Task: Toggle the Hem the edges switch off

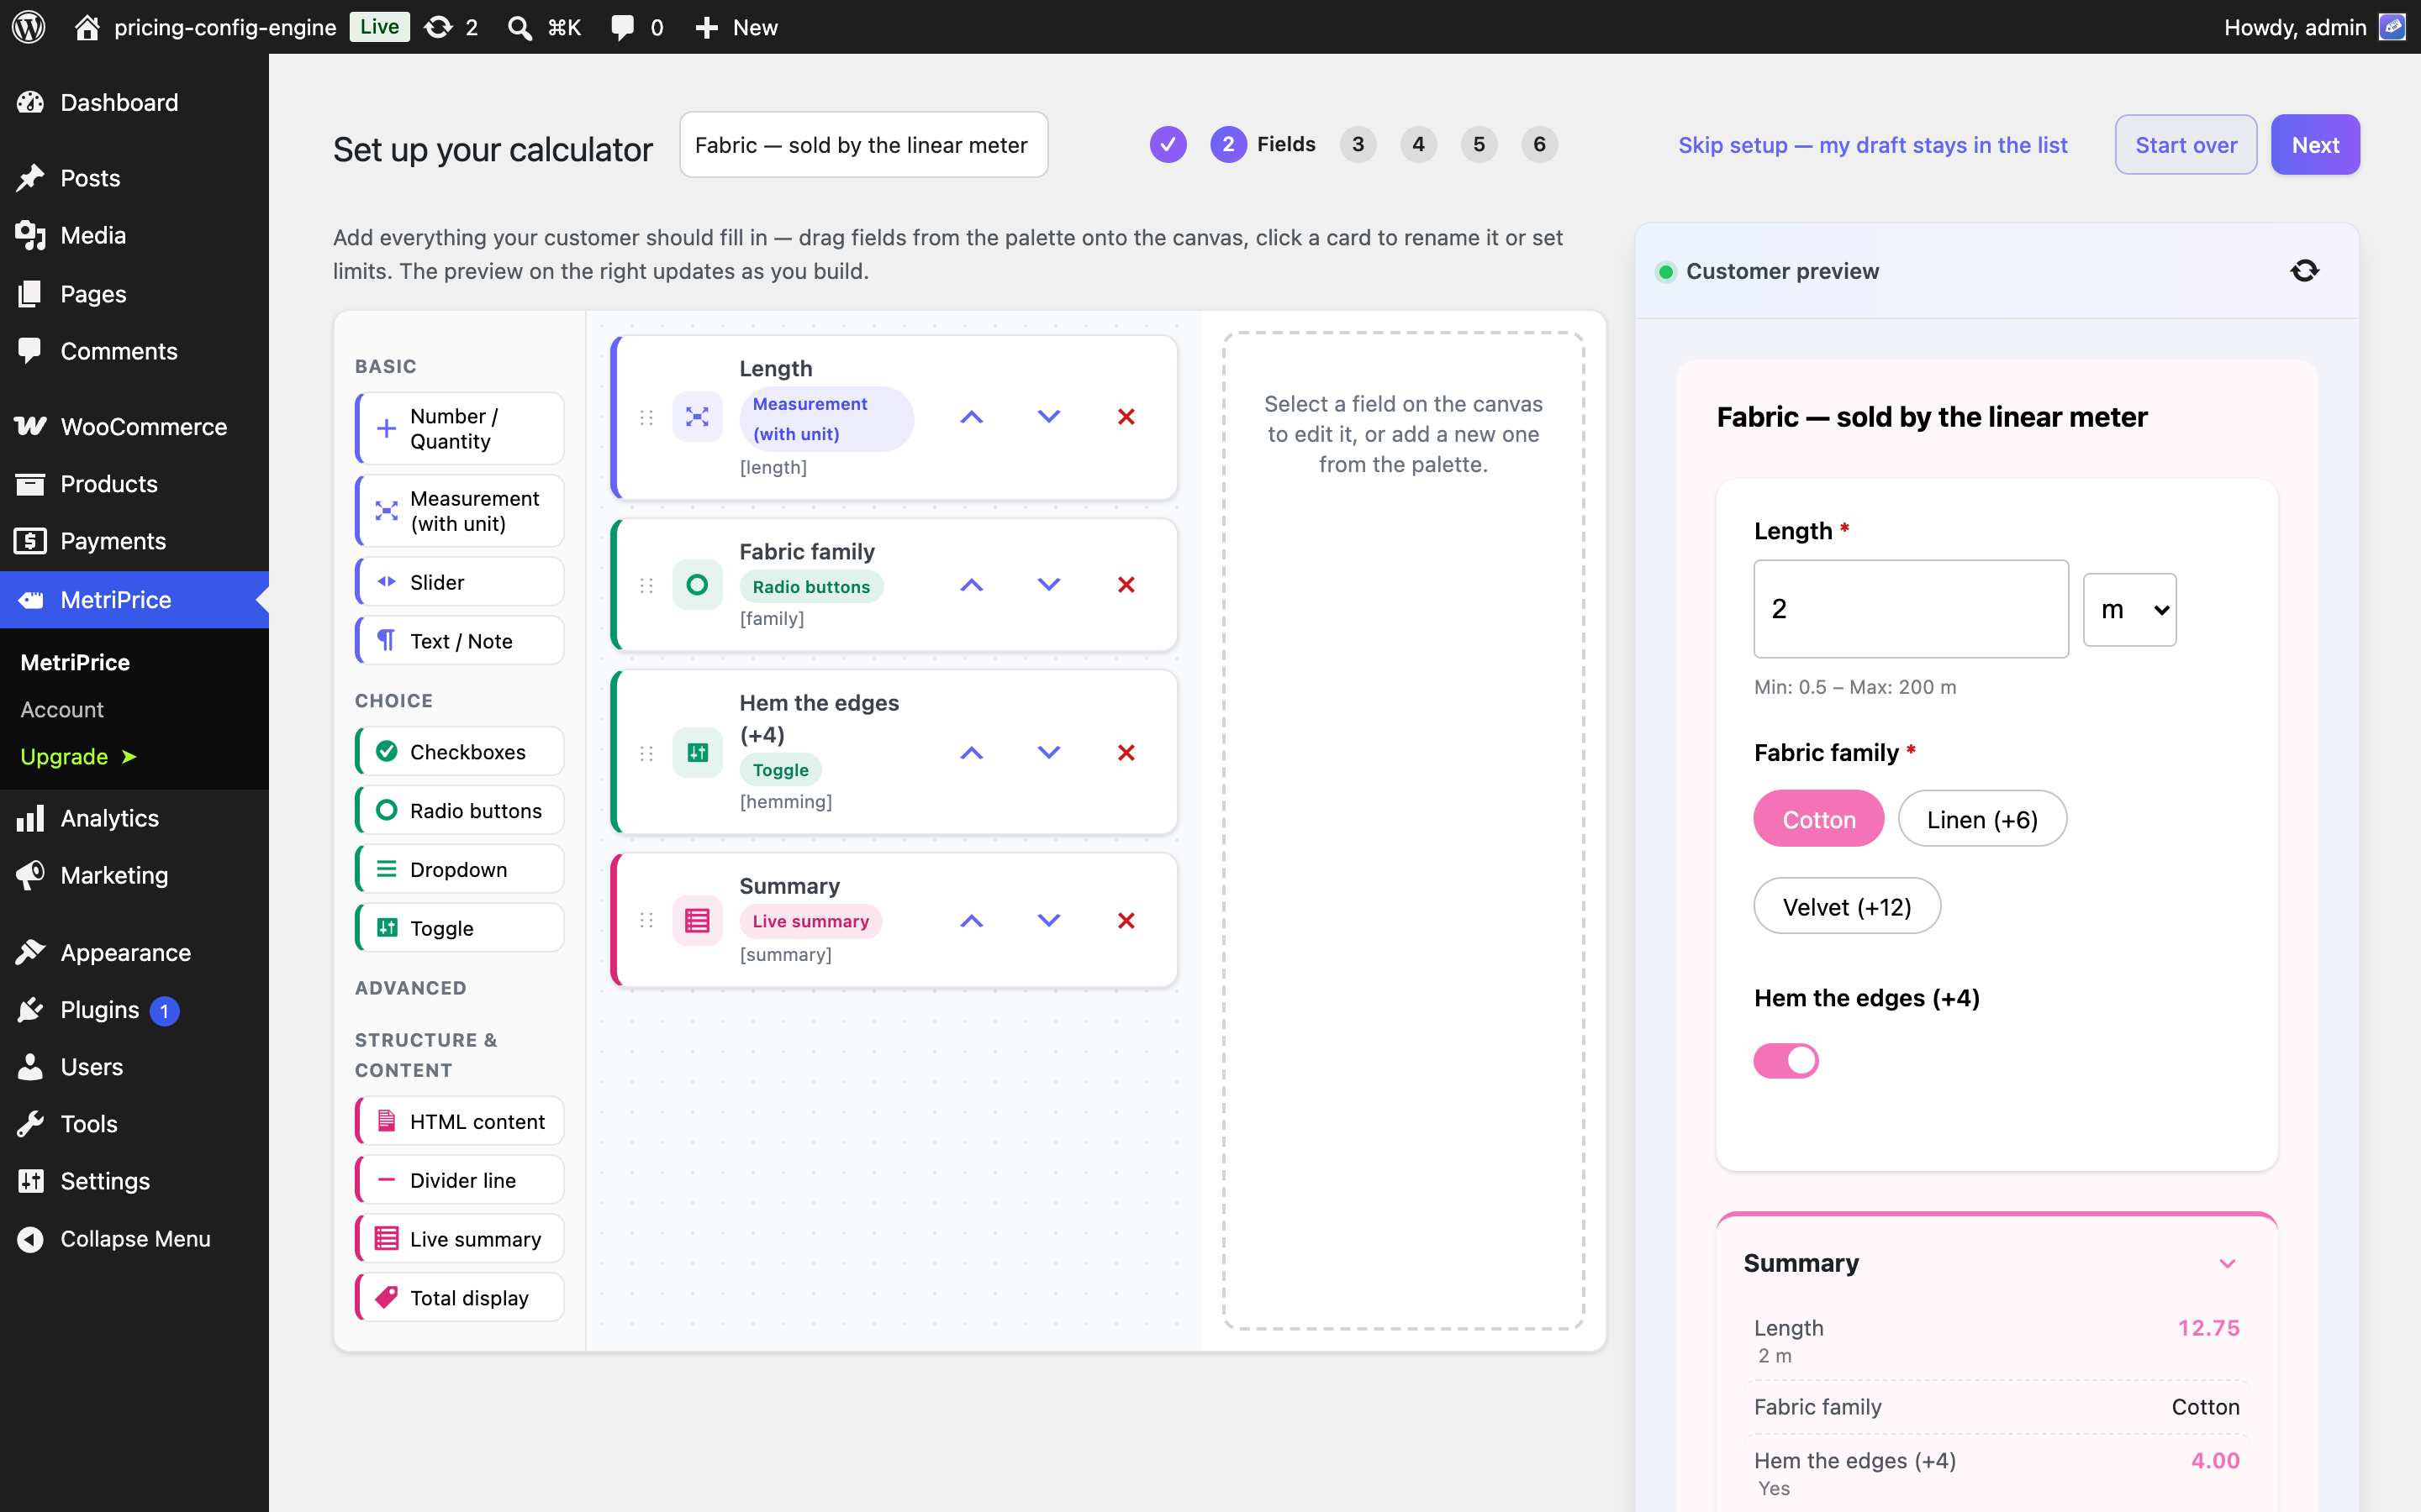Action: (1785, 1060)
